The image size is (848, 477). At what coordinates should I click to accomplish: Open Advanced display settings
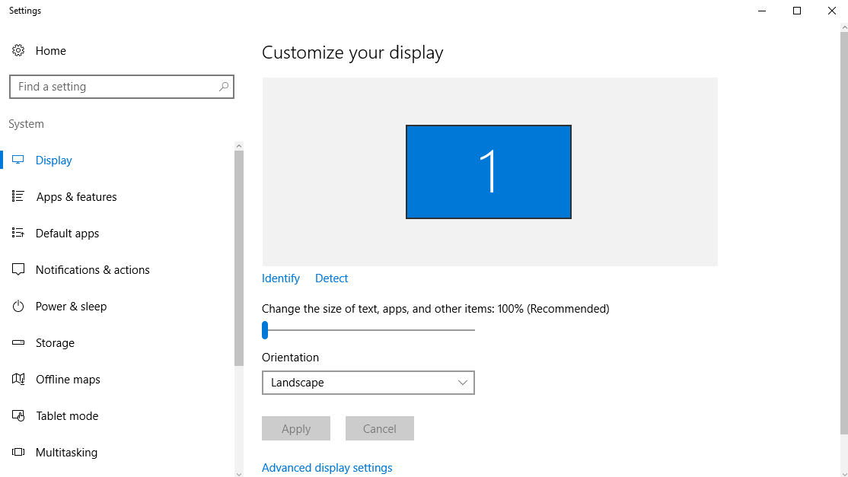[327, 467]
